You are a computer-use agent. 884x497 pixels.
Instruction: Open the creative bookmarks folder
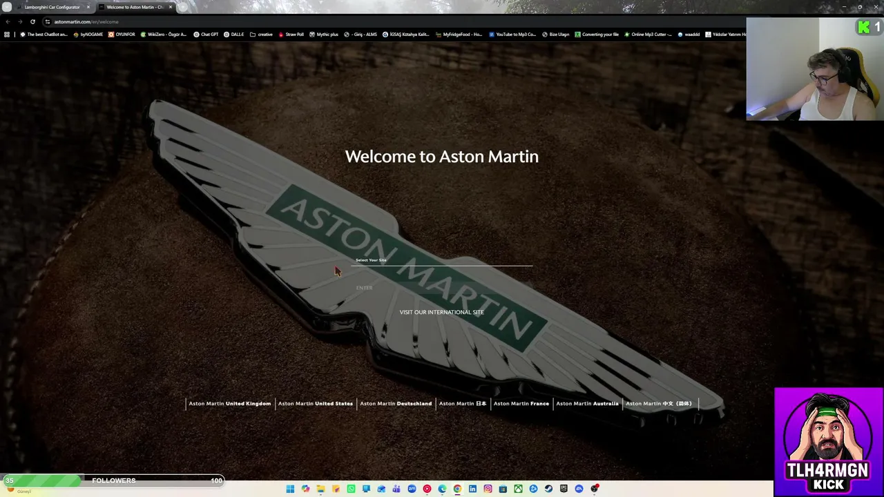[261, 35]
